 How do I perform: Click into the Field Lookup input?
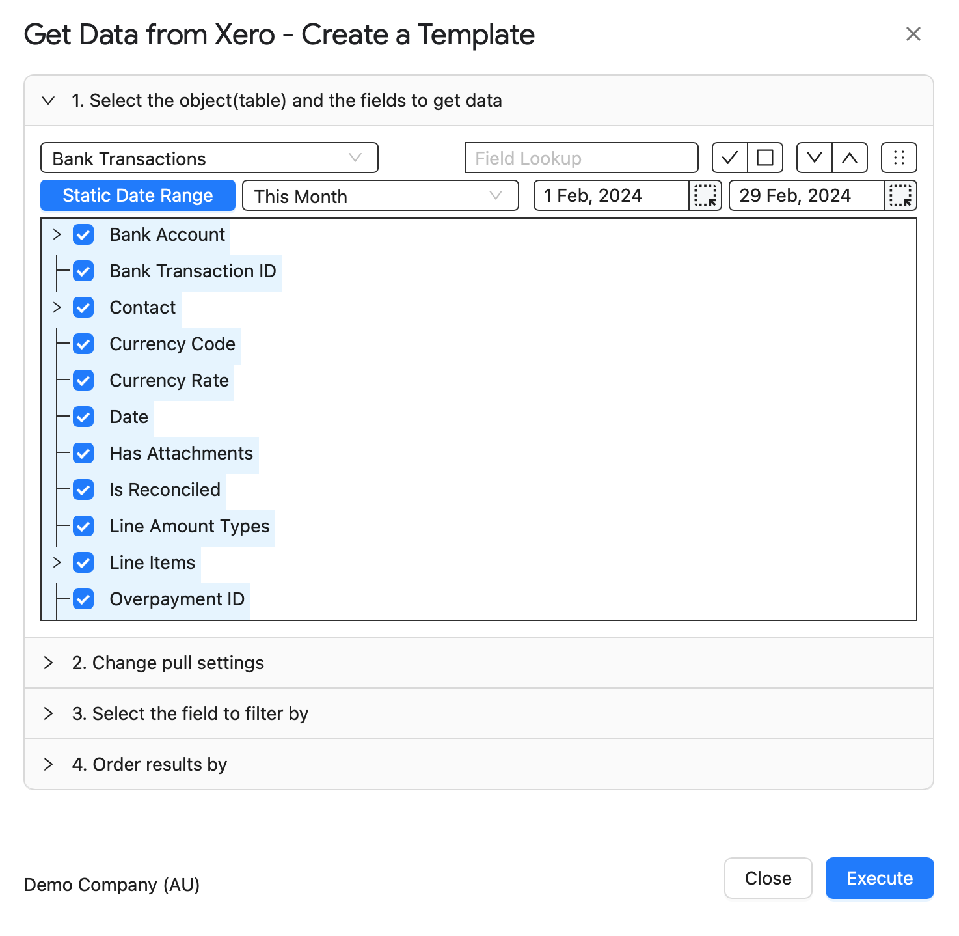pyautogui.click(x=581, y=158)
